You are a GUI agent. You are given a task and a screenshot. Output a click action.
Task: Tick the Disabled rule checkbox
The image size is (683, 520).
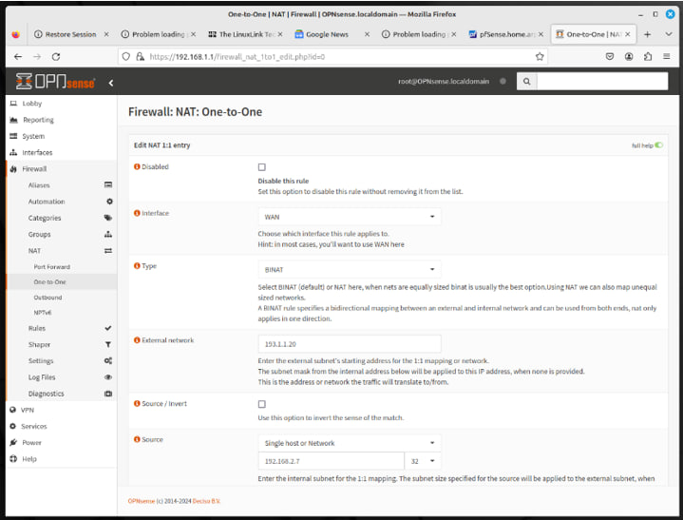click(x=262, y=167)
